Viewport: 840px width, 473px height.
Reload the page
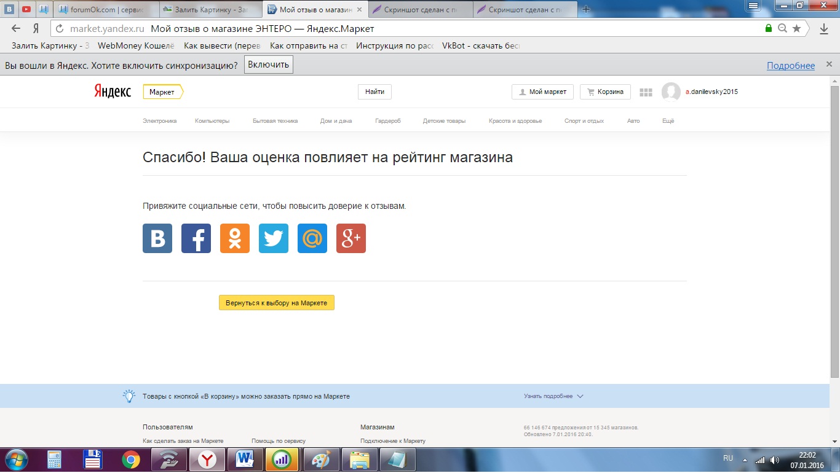(x=60, y=28)
